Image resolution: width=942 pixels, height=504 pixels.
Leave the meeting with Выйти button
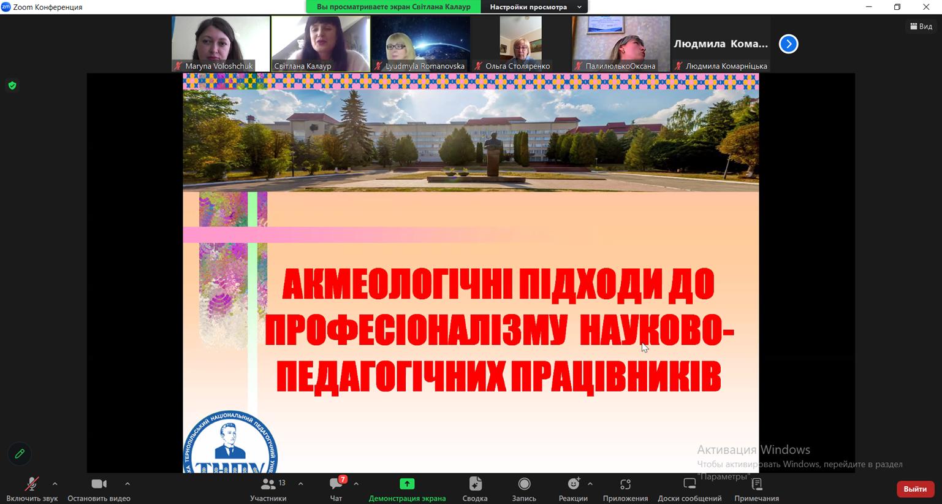915,489
